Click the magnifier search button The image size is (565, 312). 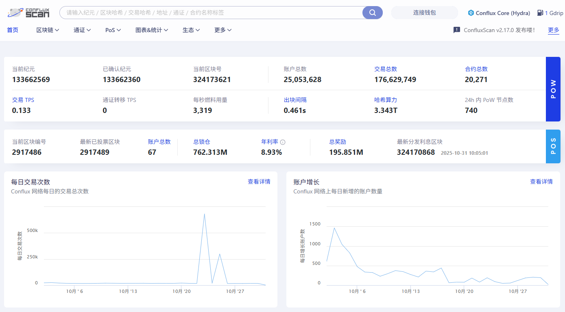(x=372, y=13)
